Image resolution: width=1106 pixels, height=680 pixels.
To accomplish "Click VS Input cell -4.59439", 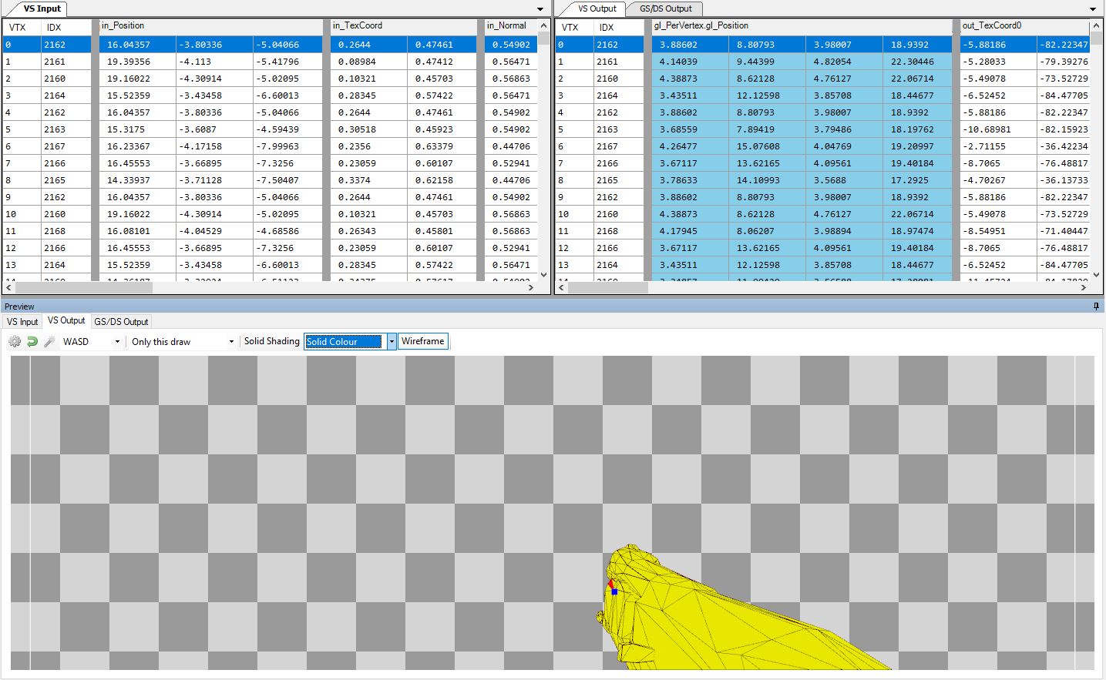I will 287,129.
